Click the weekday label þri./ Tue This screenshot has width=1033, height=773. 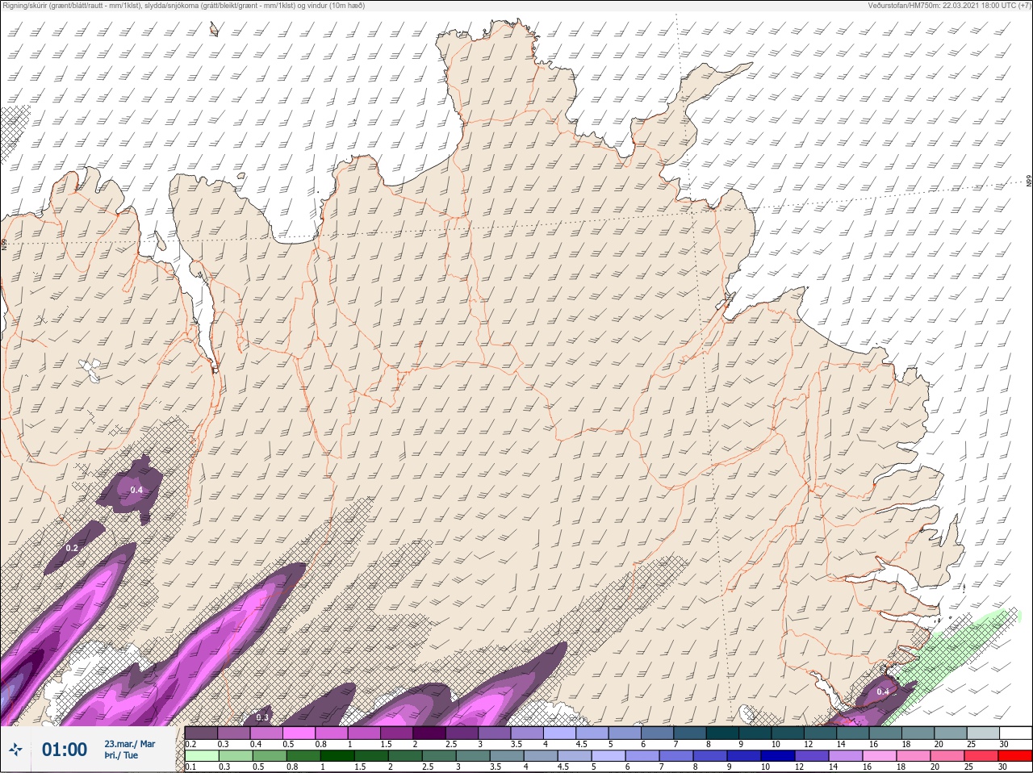[121, 756]
